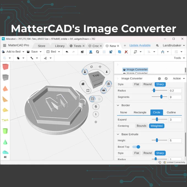Add the green cylinder primitive

point(5,131)
